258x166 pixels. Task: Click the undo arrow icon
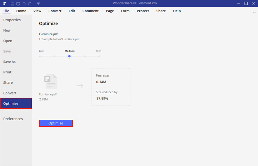[24, 4]
